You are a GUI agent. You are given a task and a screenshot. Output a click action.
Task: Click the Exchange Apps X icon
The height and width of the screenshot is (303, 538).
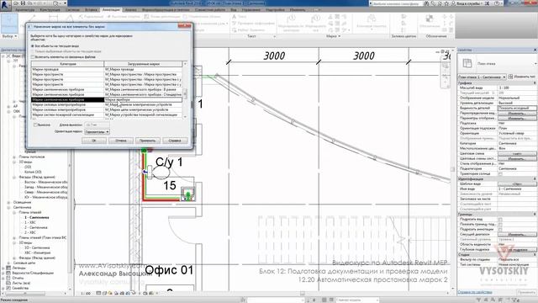tap(487, 3)
